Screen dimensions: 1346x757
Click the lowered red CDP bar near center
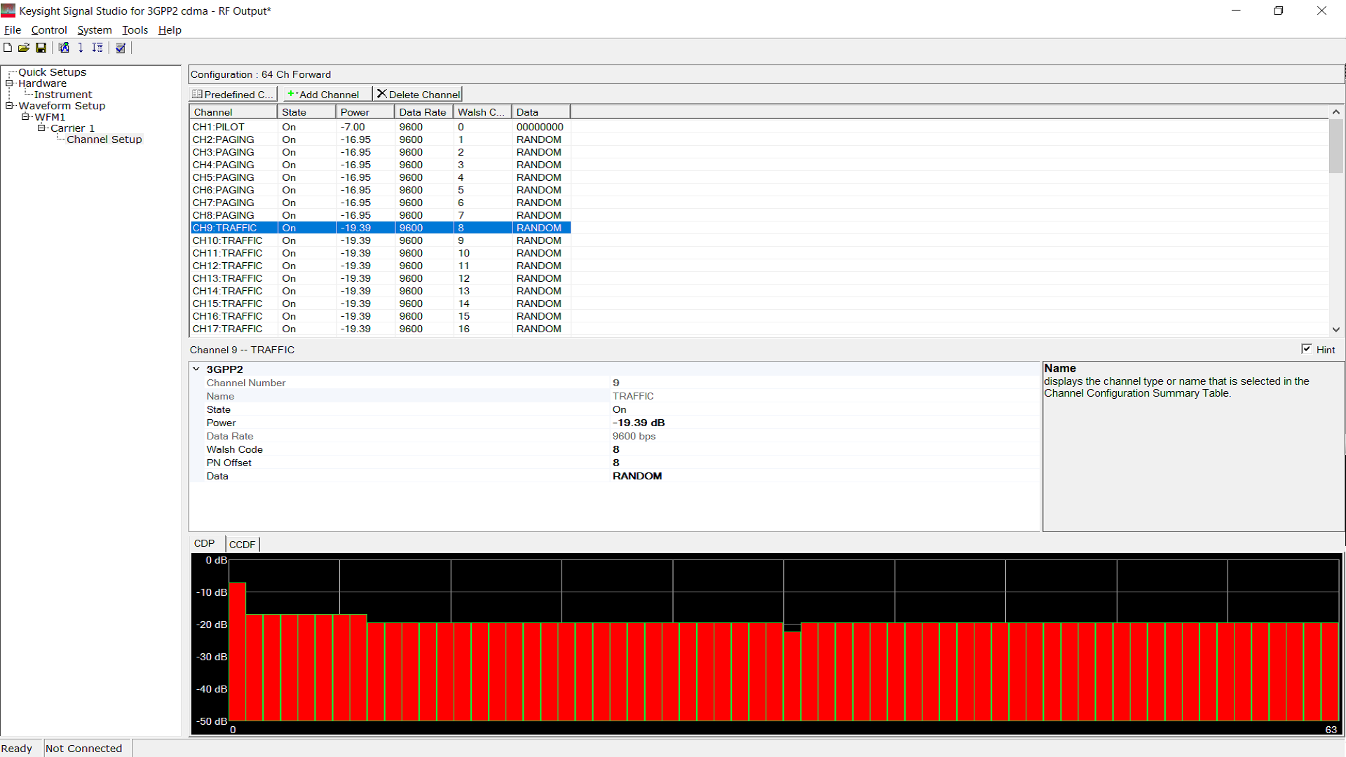click(x=792, y=673)
